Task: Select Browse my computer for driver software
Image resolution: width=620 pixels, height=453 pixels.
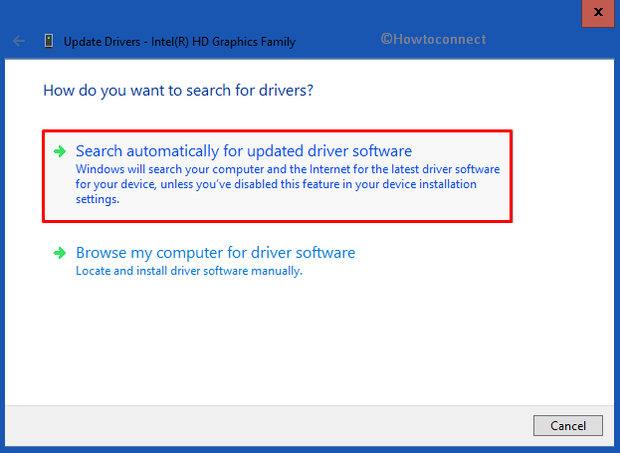Action: pos(216,253)
